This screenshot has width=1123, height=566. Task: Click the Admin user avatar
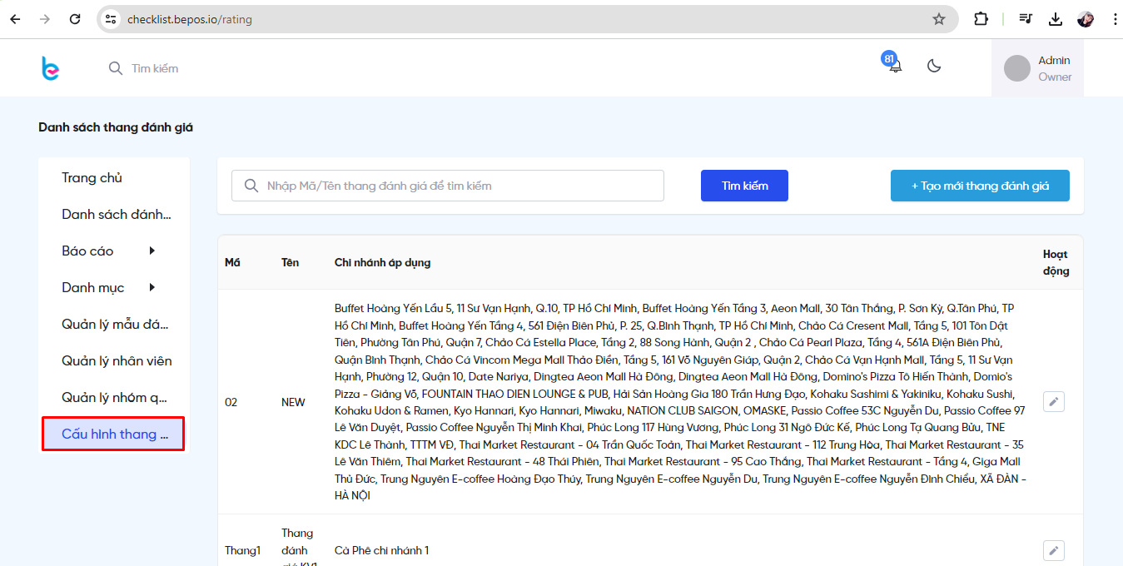point(1017,68)
